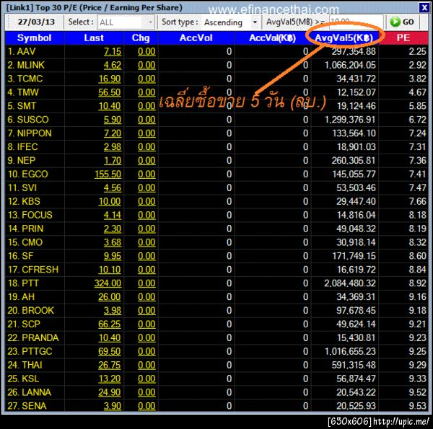433x429 pixels.
Task: Sort by the Last column header
Action: click(94, 38)
